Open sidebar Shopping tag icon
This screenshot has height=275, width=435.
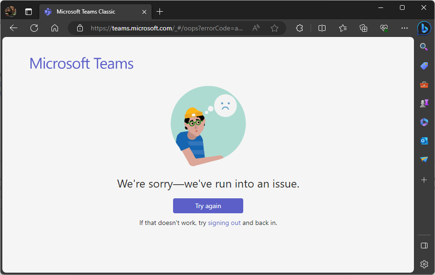(x=424, y=66)
